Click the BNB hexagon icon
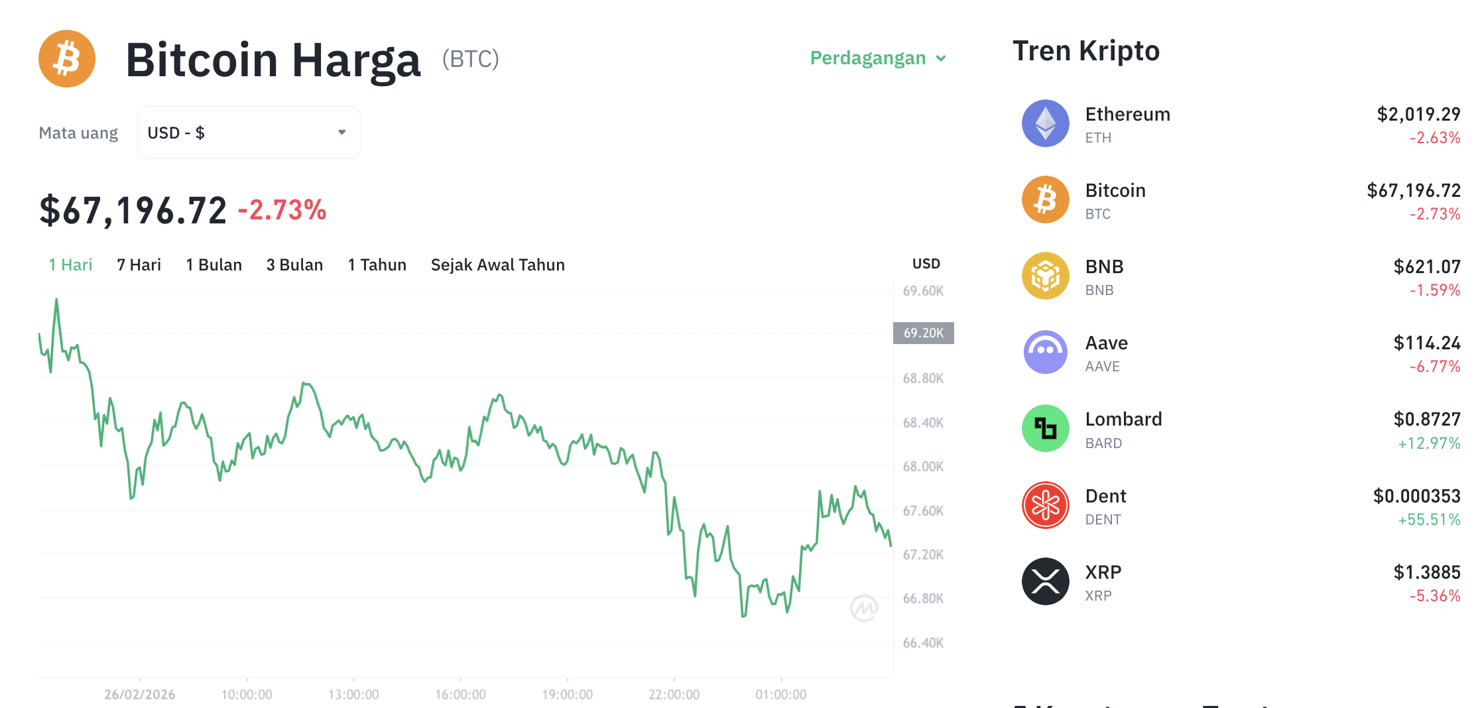1476x708 pixels. click(1044, 275)
